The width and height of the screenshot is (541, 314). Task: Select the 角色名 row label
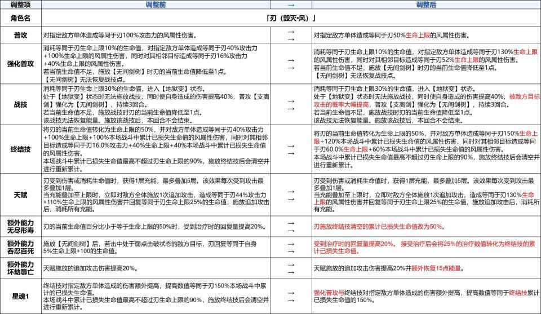[20, 18]
